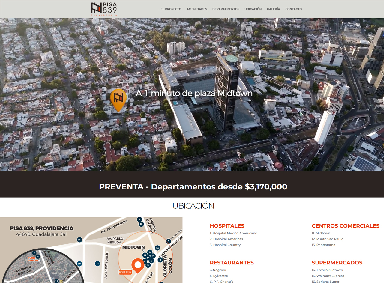This screenshot has height=283, width=384.
Task: Click the Av. Rubén Darío street label
Action: point(106,265)
